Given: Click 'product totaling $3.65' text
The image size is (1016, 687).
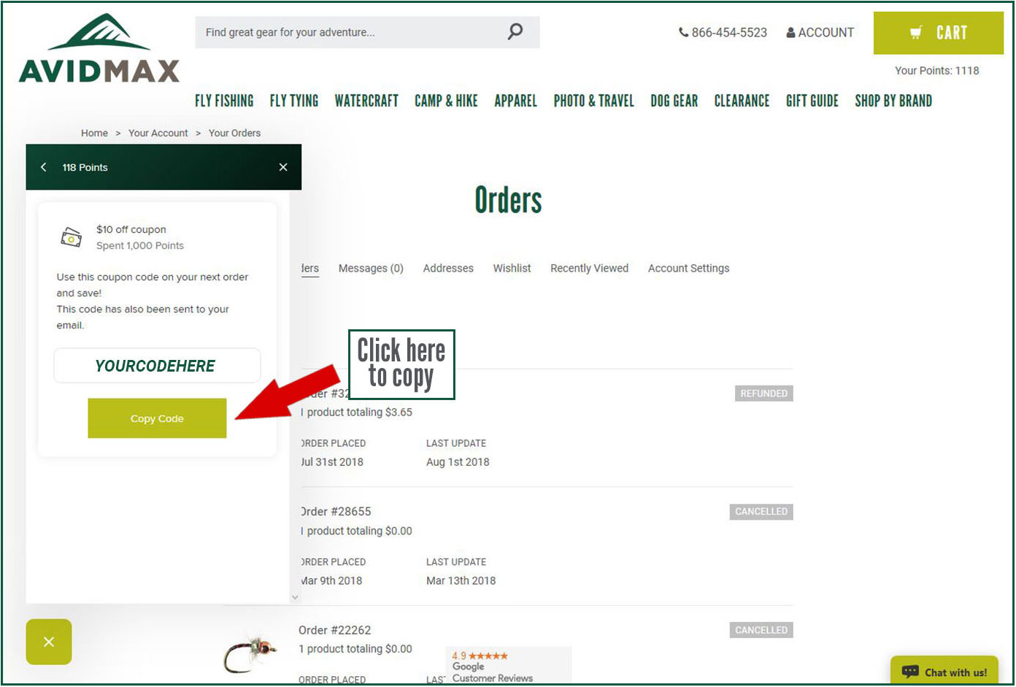Looking at the screenshot, I should 359,412.
